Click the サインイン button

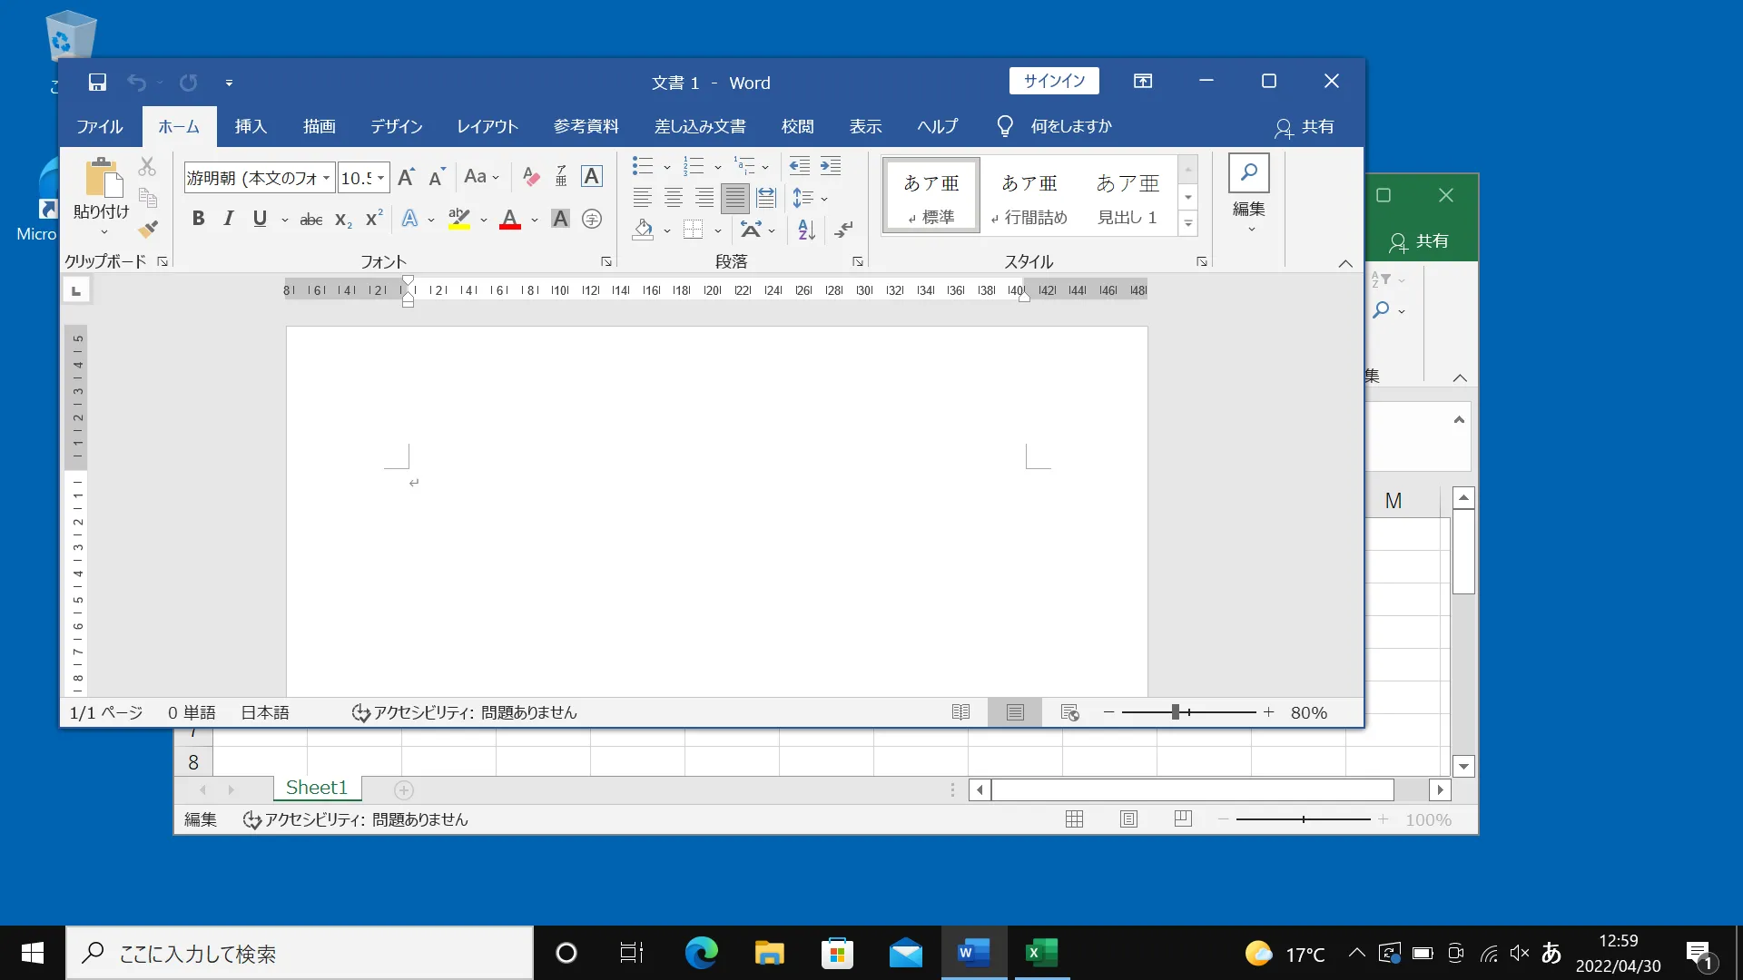click(x=1052, y=80)
